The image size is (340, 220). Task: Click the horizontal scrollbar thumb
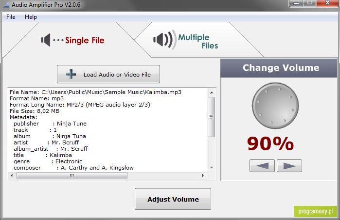click(x=72, y=175)
